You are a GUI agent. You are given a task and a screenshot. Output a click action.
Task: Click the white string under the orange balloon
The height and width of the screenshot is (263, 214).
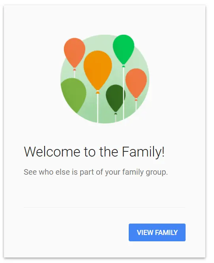[x=98, y=108]
